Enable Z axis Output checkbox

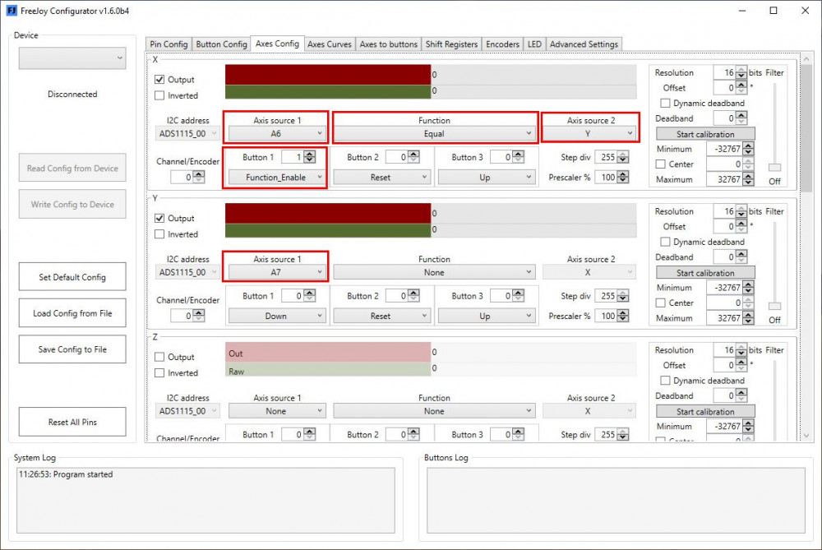[x=159, y=357]
